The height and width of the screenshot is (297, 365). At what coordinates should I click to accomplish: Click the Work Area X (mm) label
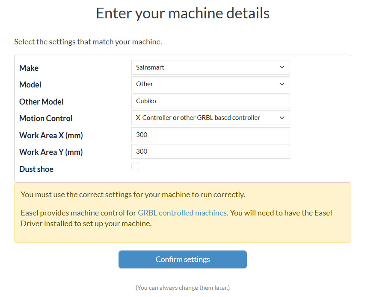point(51,135)
